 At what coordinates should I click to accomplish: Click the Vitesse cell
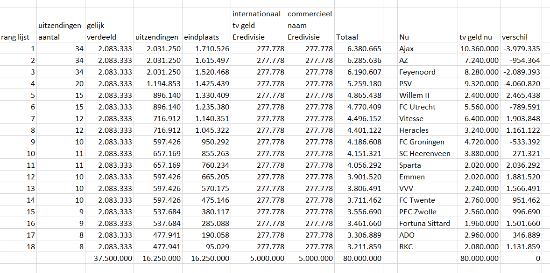[x=427, y=119]
